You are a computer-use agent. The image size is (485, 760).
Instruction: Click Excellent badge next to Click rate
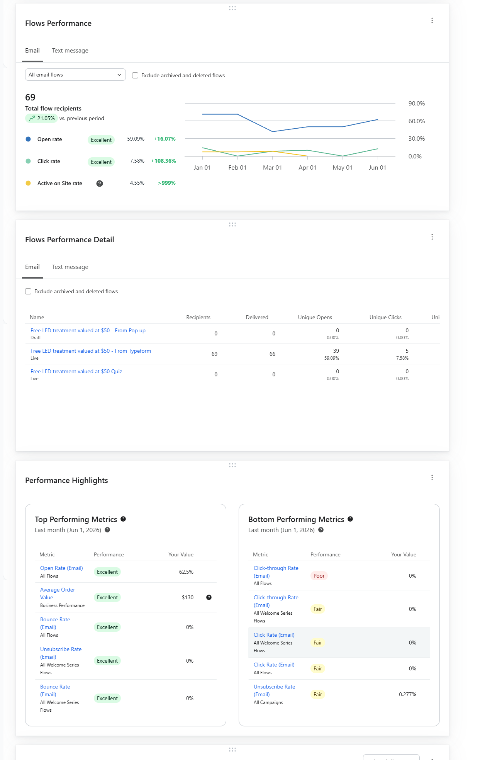click(x=101, y=162)
